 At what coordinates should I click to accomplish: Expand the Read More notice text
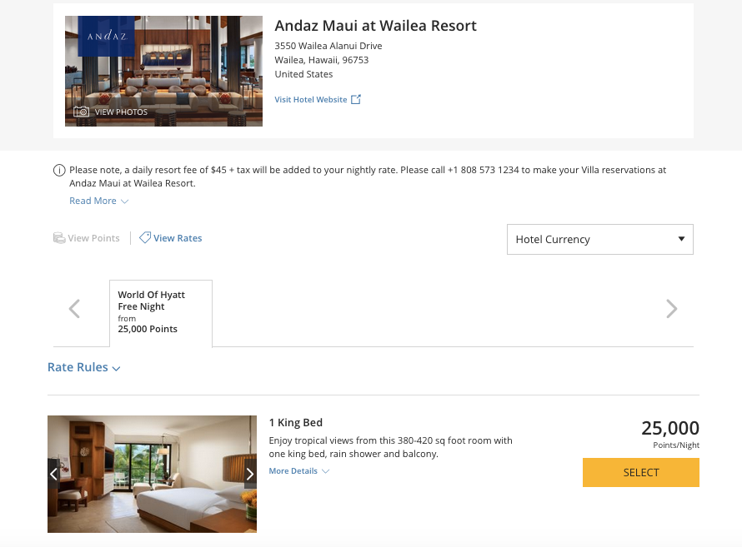point(99,201)
